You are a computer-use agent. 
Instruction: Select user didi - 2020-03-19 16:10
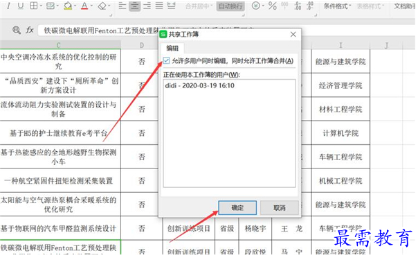point(200,86)
